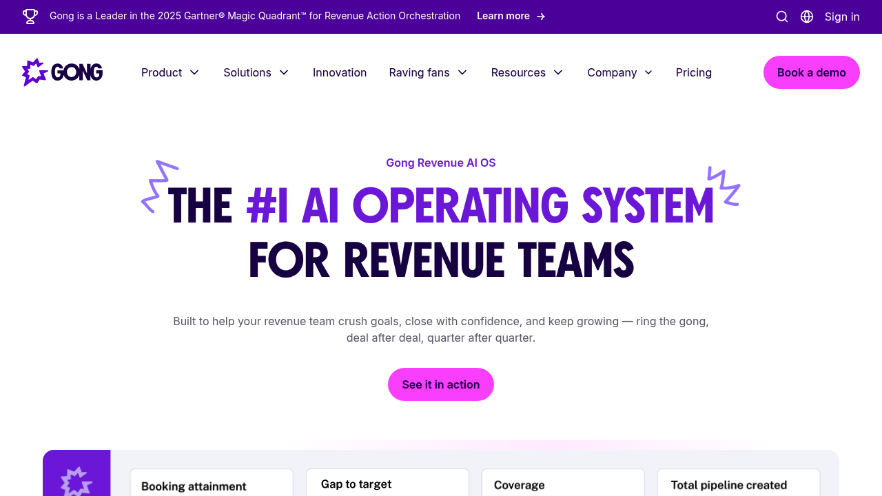Click the search magnifier icon

point(782,17)
